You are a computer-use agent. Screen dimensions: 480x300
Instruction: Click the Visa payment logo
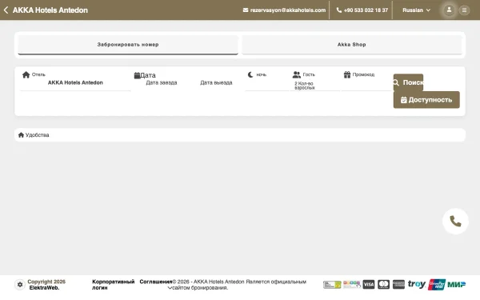pyautogui.click(x=369, y=284)
